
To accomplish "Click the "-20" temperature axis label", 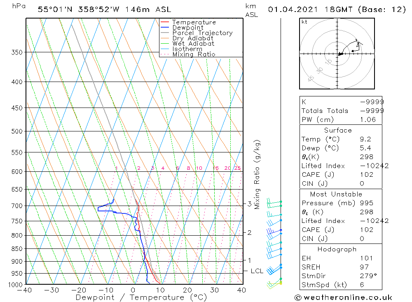I will [79, 290].
